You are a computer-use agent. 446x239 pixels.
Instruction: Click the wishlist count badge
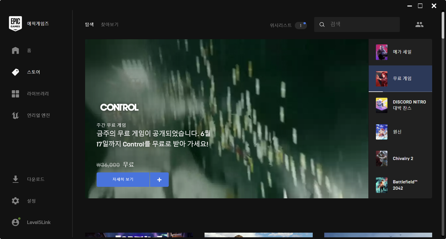click(301, 25)
